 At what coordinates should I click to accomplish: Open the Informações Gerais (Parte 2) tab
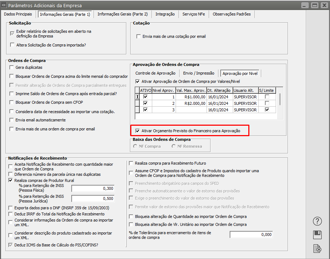pos(122,14)
